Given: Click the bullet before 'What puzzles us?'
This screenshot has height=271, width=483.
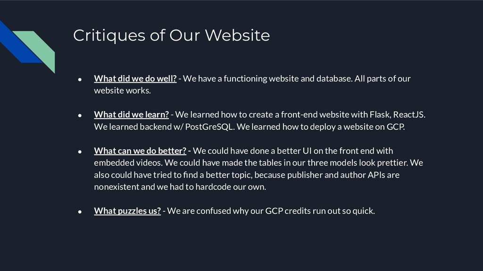Looking at the screenshot, I should [x=80, y=211].
